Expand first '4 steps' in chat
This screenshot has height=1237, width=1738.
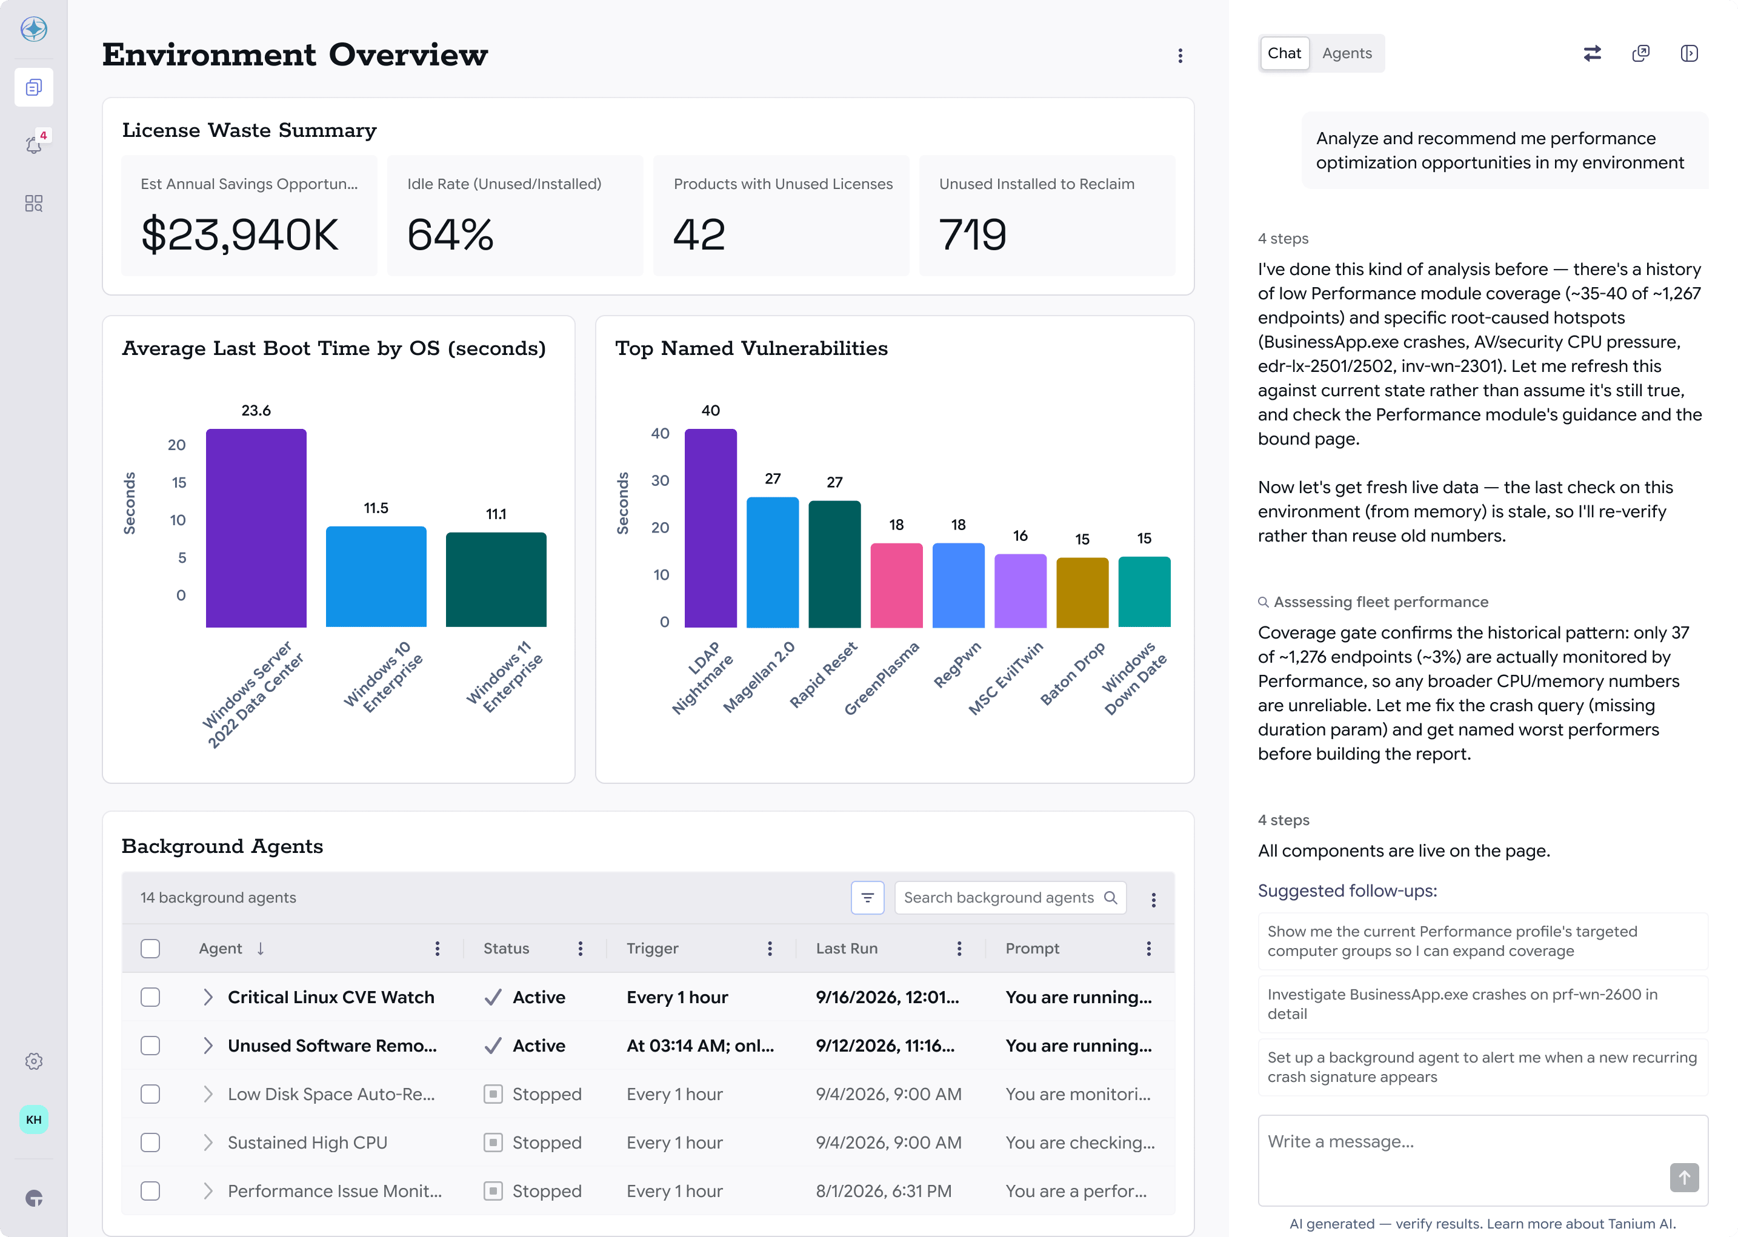click(x=1283, y=239)
